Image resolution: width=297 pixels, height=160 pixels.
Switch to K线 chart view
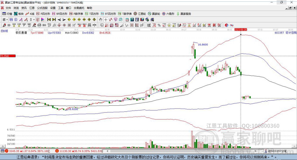[x=30, y=14]
